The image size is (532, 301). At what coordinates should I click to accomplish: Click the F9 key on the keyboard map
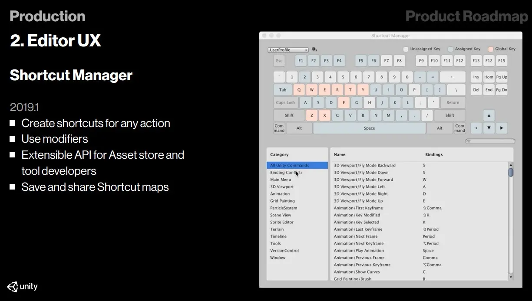[421, 61]
